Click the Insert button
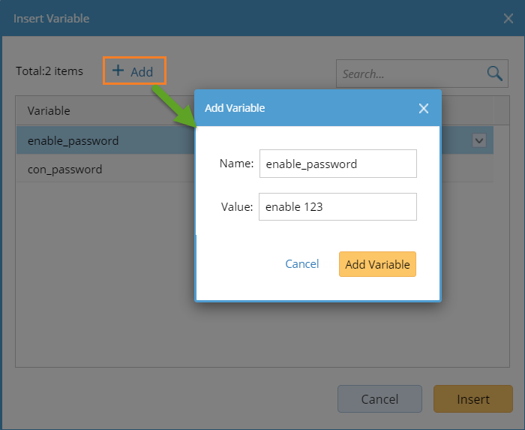This screenshot has width=525, height=430. 472,398
